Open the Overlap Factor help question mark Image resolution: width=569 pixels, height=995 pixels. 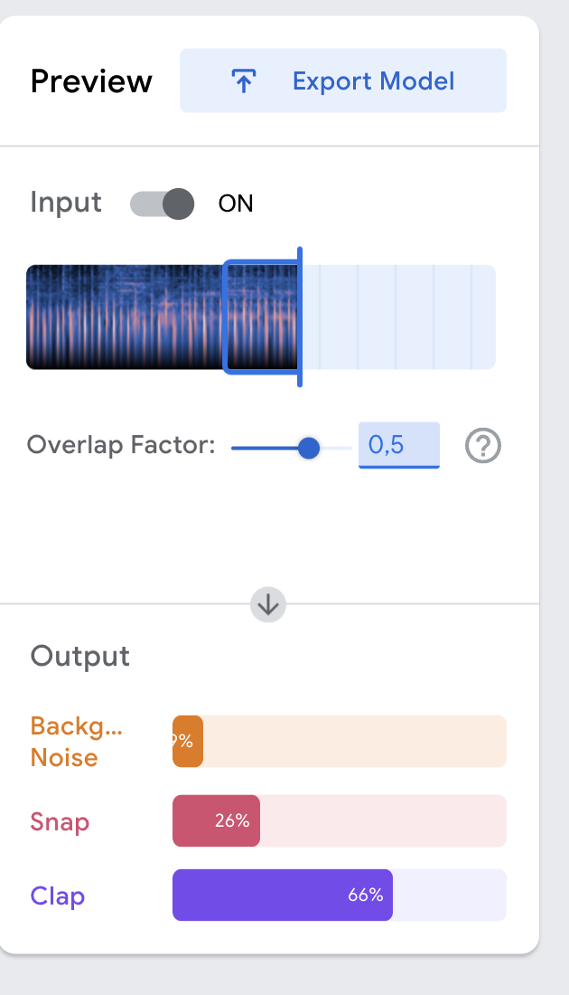click(x=483, y=446)
